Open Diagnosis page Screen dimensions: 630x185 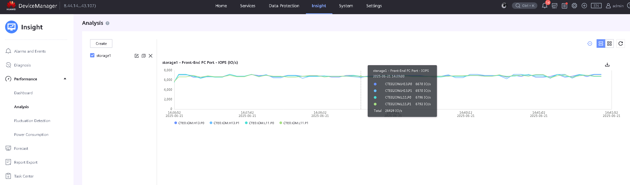pos(22,65)
